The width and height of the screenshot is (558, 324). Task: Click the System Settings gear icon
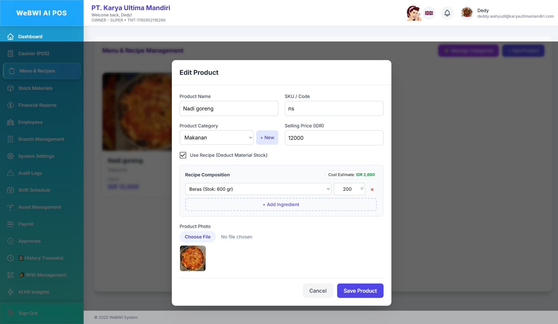(10, 156)
